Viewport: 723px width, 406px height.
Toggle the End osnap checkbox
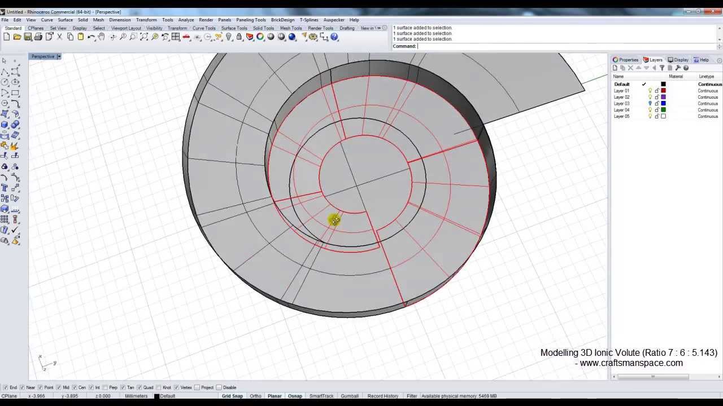click(x=6, y=387)
